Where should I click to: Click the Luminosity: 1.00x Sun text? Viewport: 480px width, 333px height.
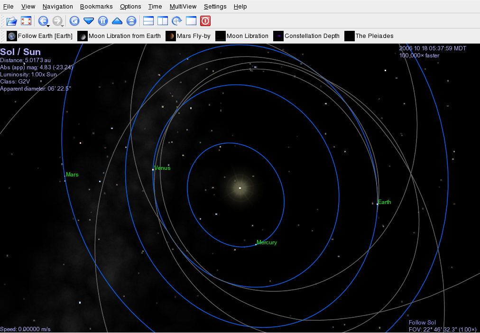[x=28, y=74]
